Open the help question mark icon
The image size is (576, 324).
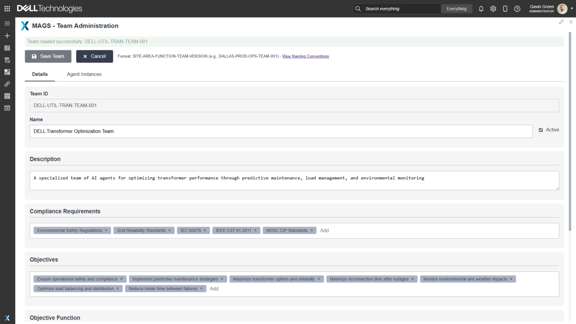517,9
